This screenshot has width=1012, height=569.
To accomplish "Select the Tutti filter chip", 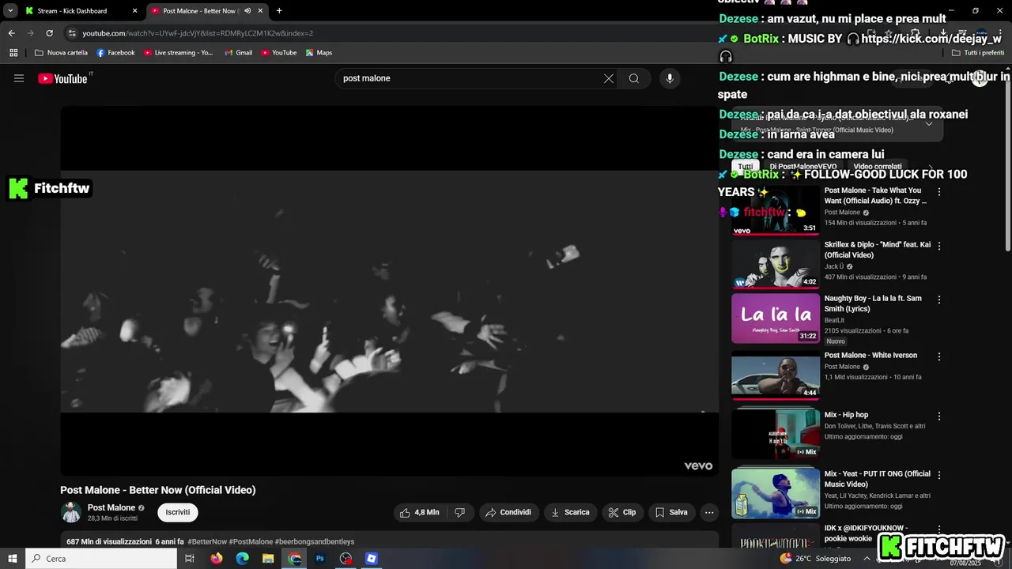I will click(746, 167).
